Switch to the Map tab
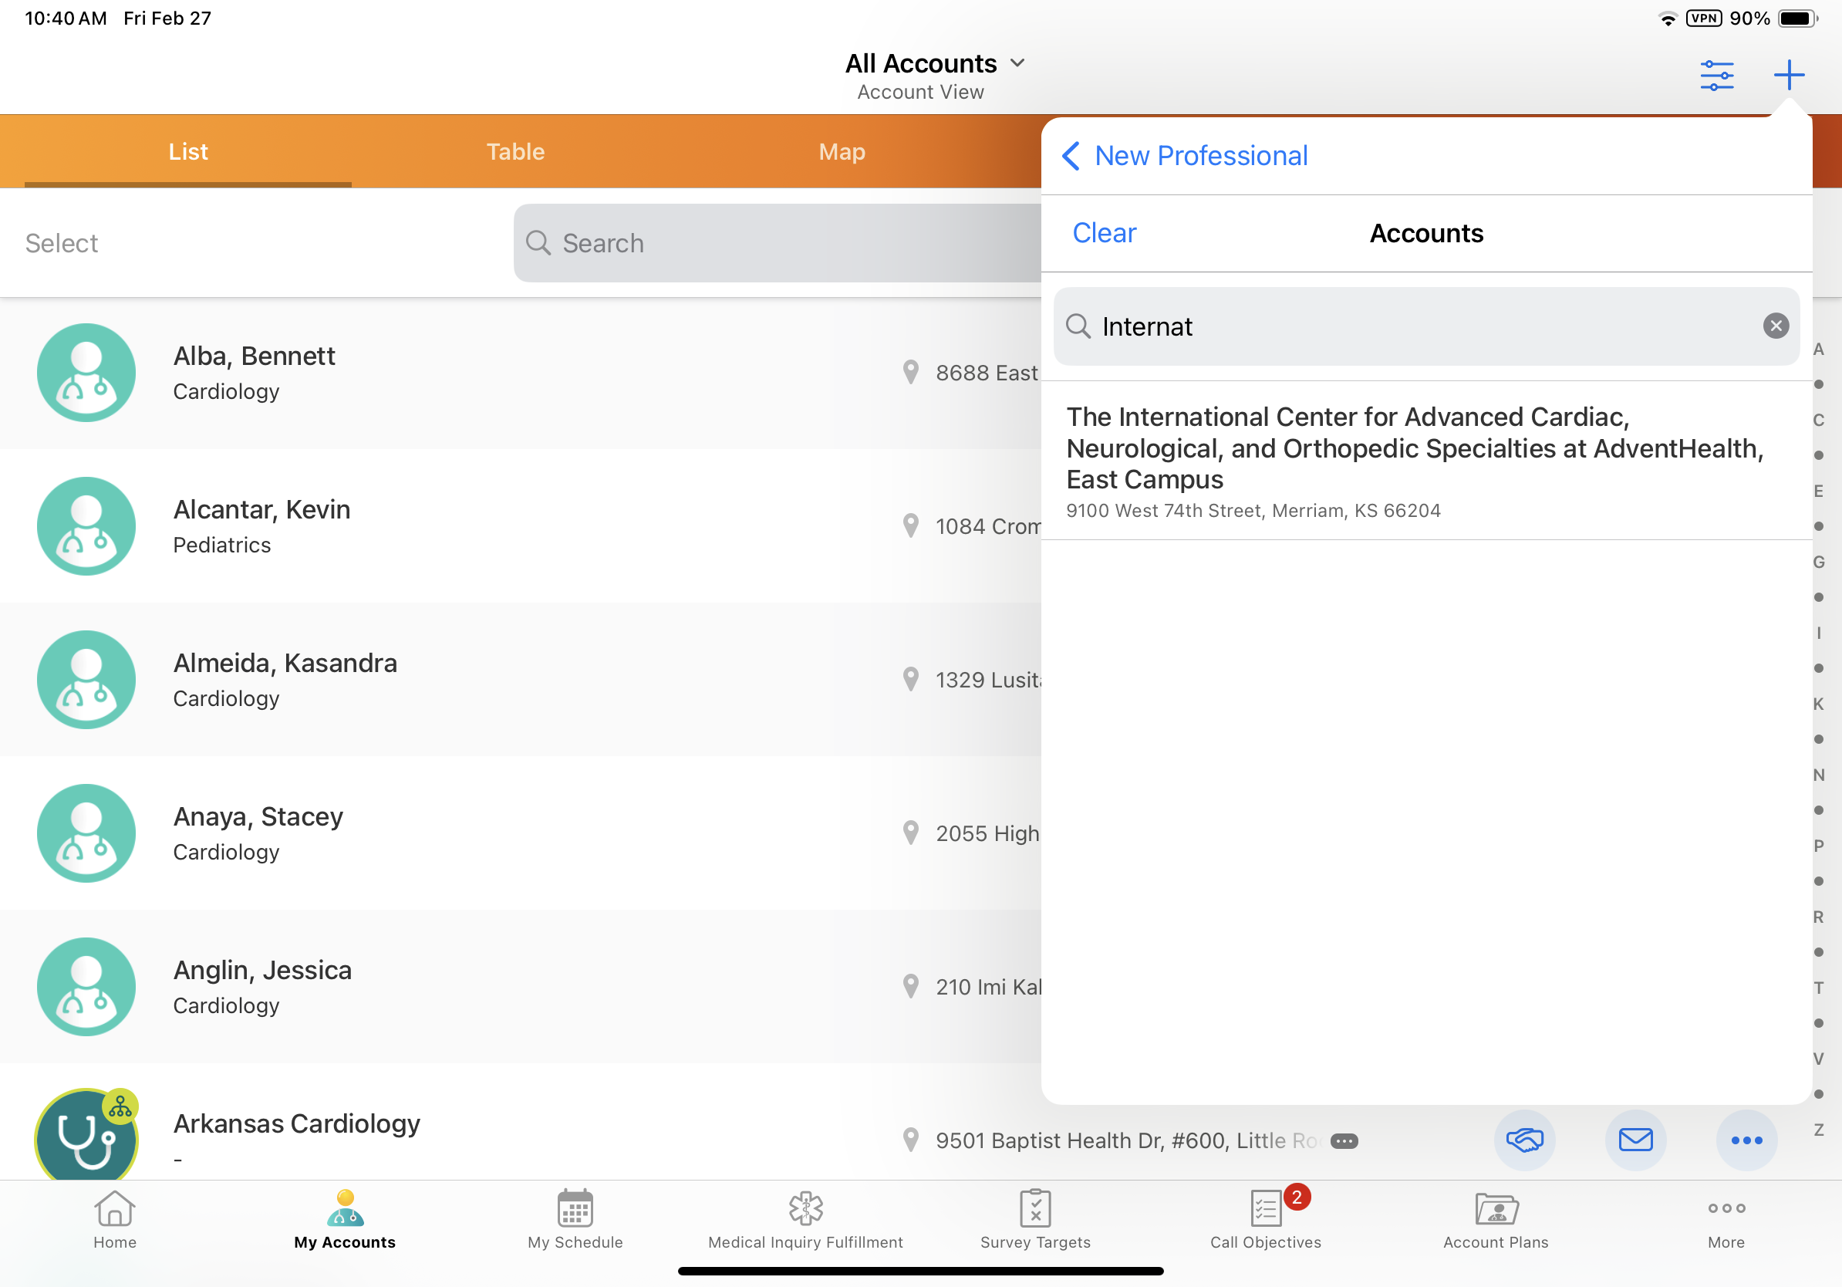Viewport: 1842px width, 1287px height. point(842,152)
